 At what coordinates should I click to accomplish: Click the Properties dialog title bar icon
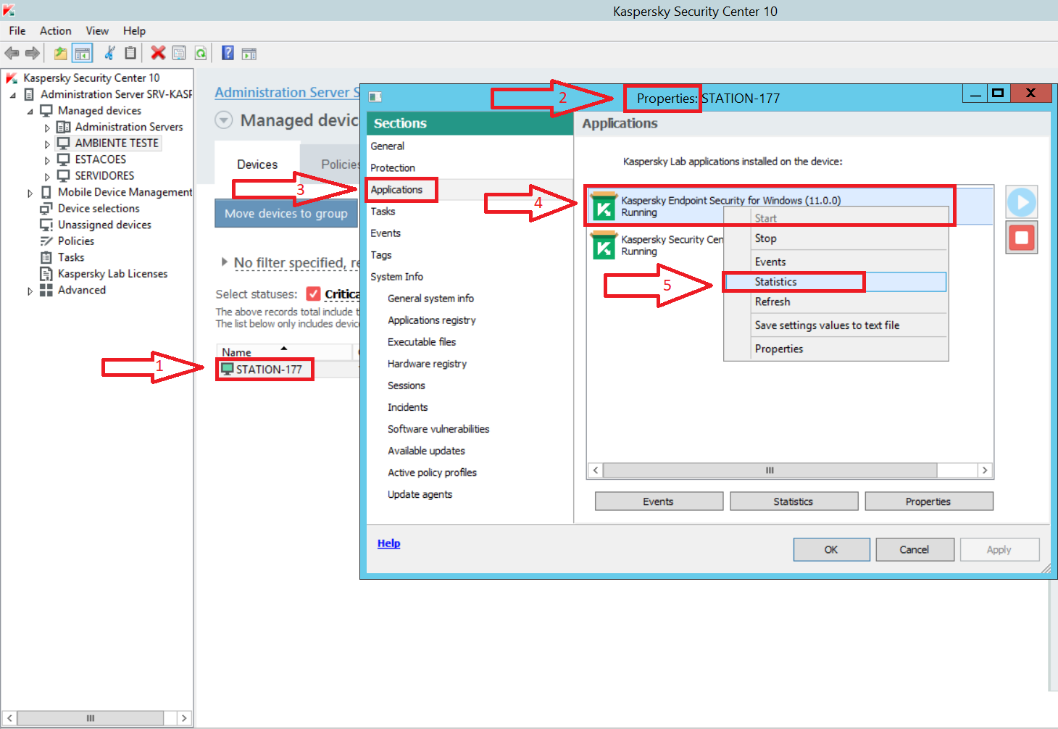coord(375,97)
